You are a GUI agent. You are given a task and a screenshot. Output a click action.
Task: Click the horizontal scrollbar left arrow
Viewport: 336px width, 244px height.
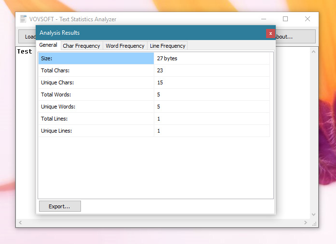20,223
